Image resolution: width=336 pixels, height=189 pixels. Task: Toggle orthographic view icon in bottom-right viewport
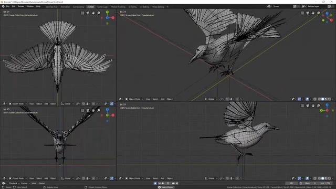(302, 106)
